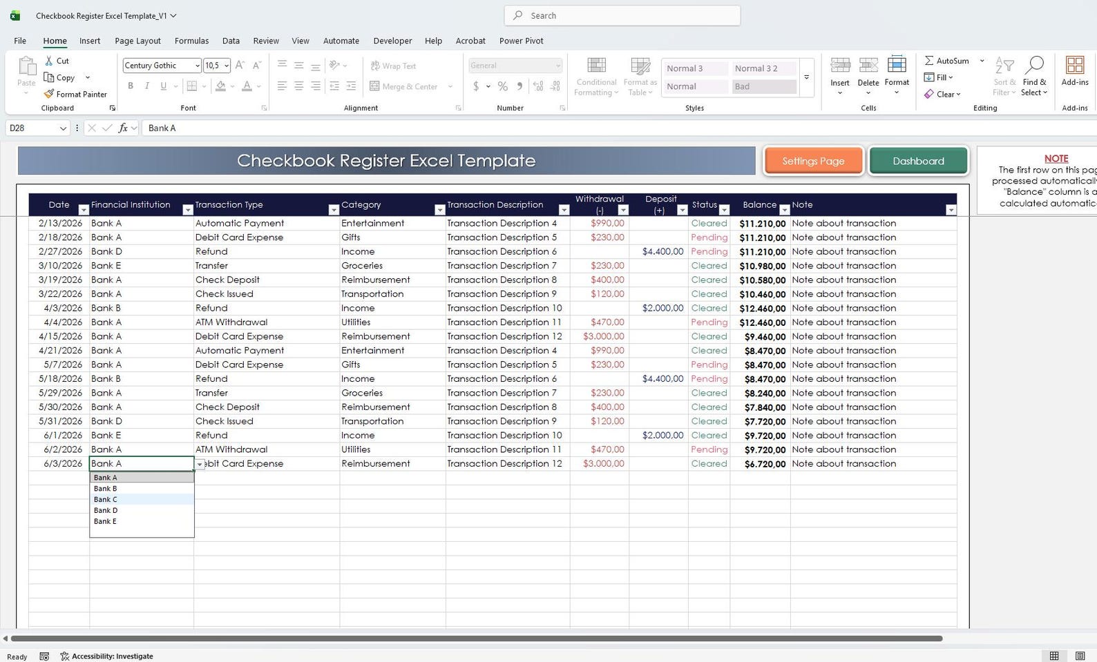Toggle Underline formatting
The image size is (1097, 662).
[x=164, y=86]
